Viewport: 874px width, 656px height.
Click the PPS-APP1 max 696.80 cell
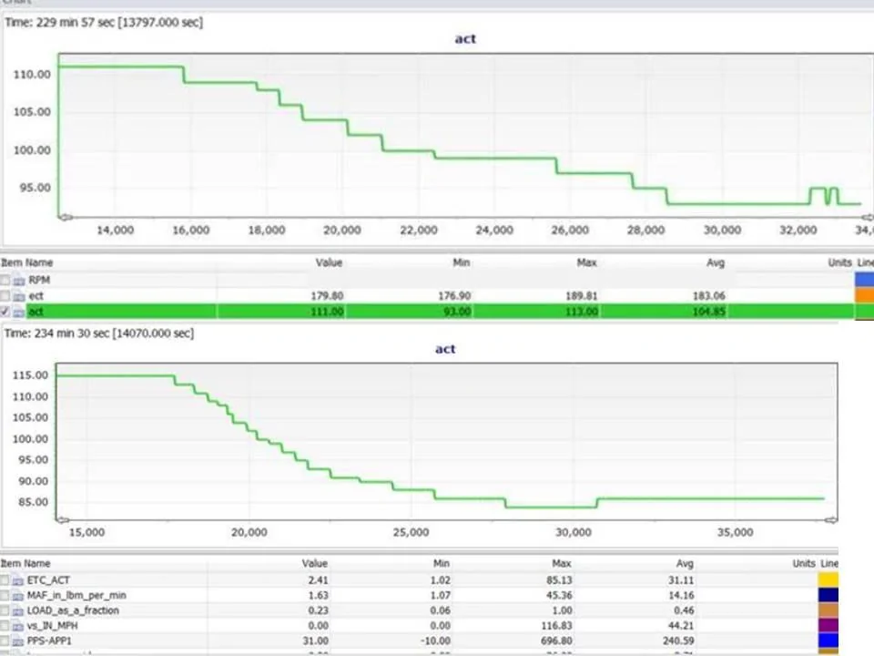pyautogui.click(x=556, y=641)
